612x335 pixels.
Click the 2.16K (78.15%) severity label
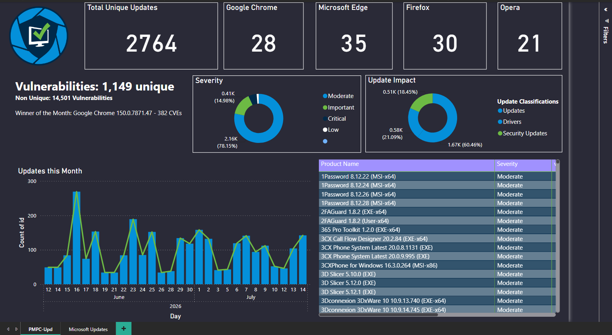(227, 142)
